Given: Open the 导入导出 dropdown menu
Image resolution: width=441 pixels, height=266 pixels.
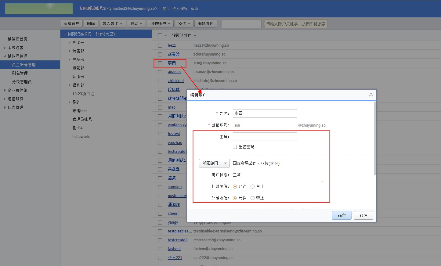Looking at the screenshot, I should click(112, 23).
